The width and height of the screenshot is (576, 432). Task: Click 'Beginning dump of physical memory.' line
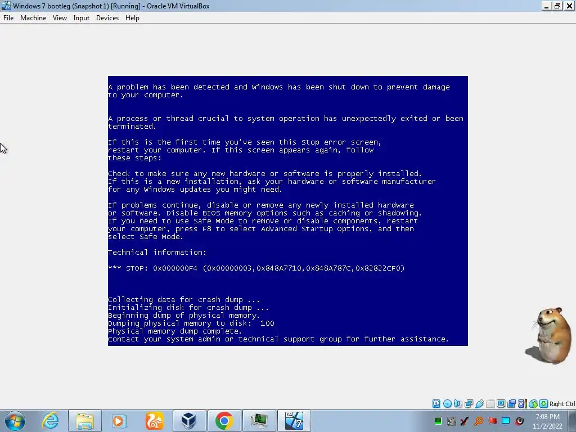point(184,316)
